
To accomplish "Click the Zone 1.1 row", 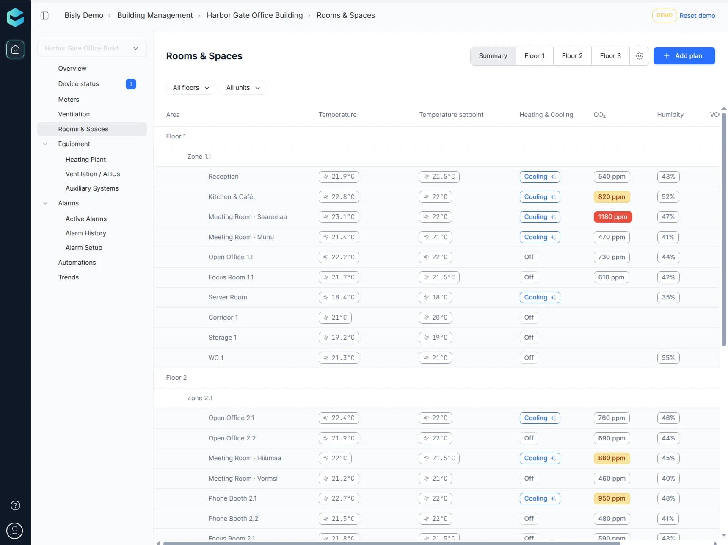I will point(436,157).
